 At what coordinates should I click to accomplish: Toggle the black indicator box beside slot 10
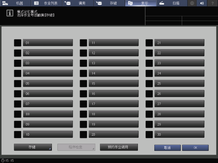click(18, 134)
